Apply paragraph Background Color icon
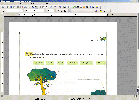The width and height of the screenshot is (139, 101). [x=105, y=11]
